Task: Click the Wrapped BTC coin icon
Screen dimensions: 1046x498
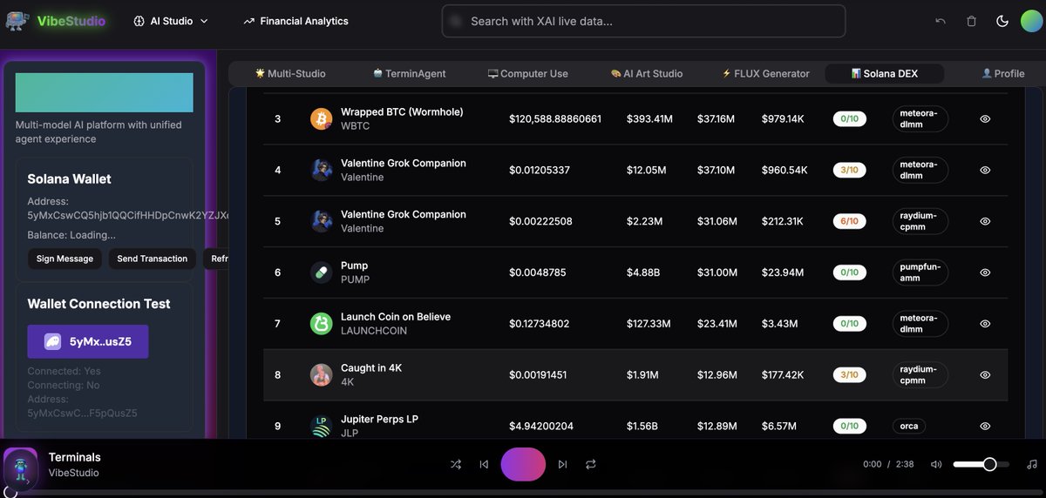Action: [322, 119]
